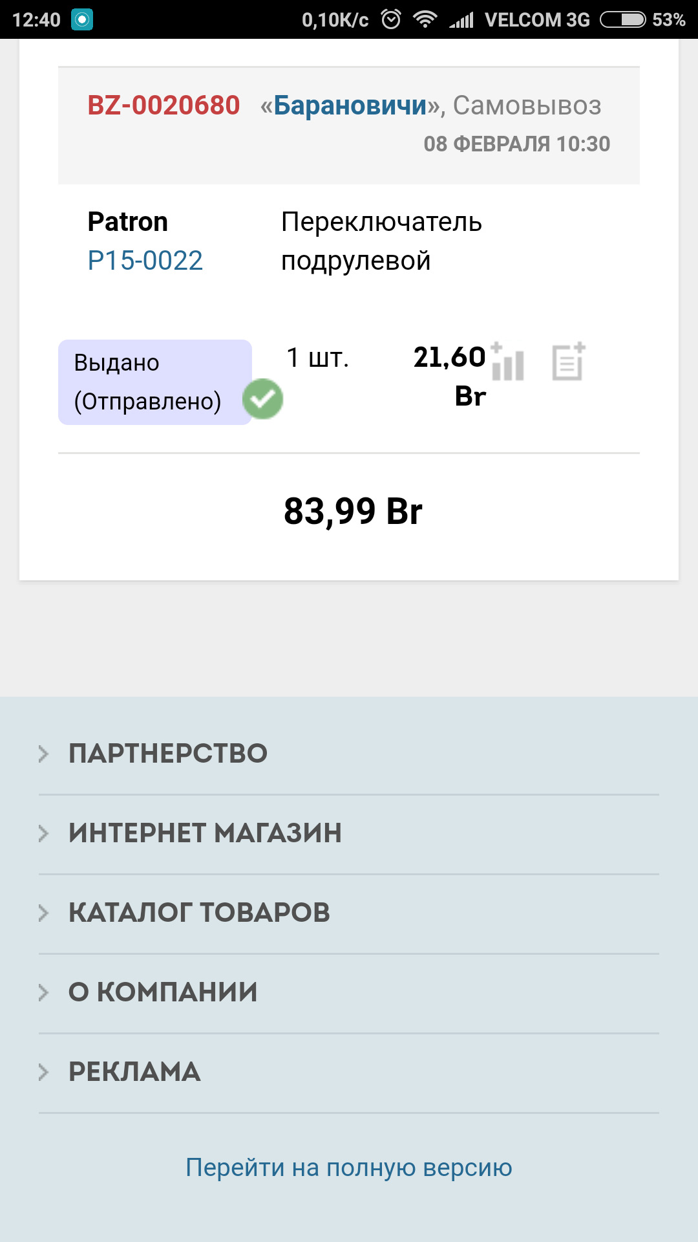Click the add note document icon
Image resolution: width=698 pixels, height=1242 pixels.
click(x=569, y=362)
